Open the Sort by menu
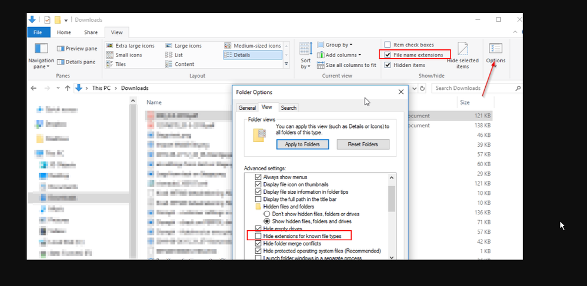This screenshot has height=286, width=587. [x=306, y=55]
